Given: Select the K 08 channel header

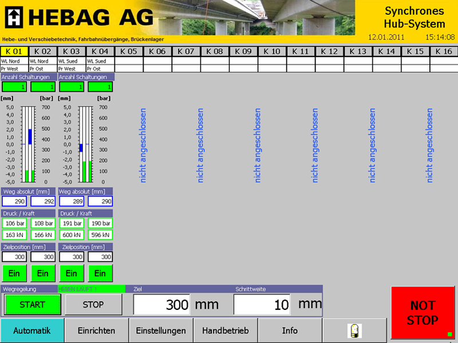Looking at the screenshot, I should 215,51.
